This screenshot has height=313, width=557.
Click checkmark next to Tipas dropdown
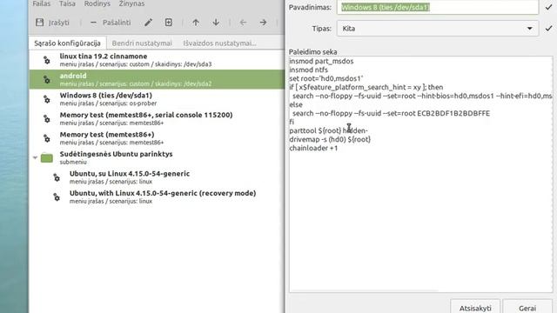549,29
